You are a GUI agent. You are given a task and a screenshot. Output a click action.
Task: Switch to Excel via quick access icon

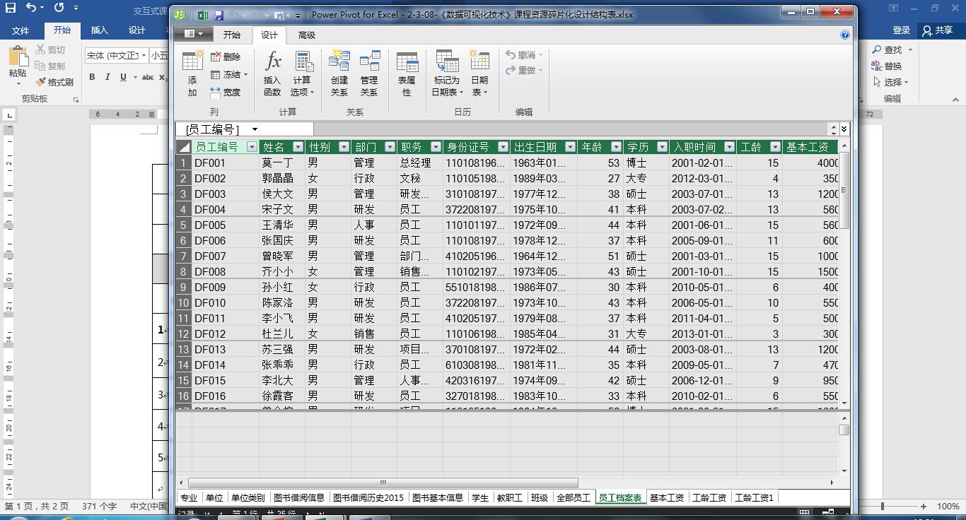[202, 15]
